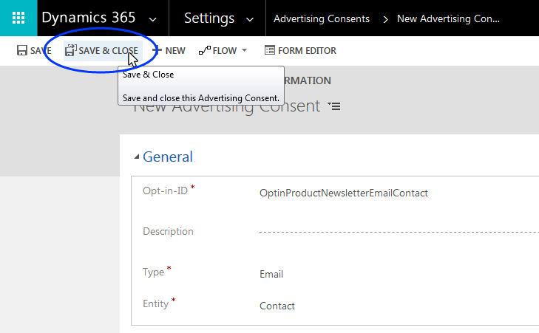The width and height of the screenshot is (539, 333).
Task: Expand the Dynamics 365 dropdown chevron
Action: [x=152, y=19]
